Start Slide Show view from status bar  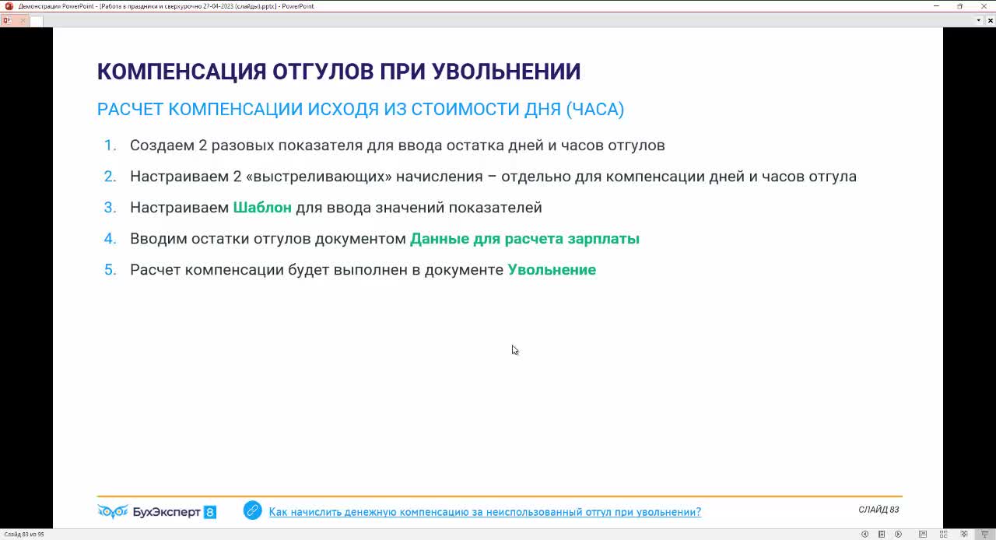tap(985, 535)
